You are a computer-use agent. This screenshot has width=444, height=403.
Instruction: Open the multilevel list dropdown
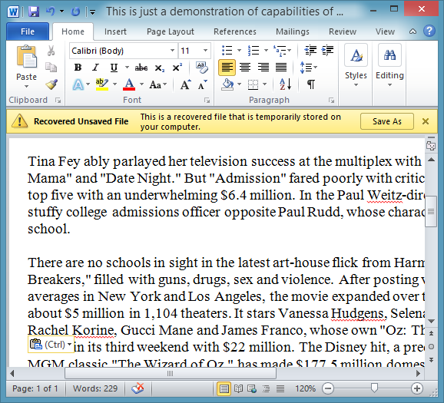coord(289,51)
